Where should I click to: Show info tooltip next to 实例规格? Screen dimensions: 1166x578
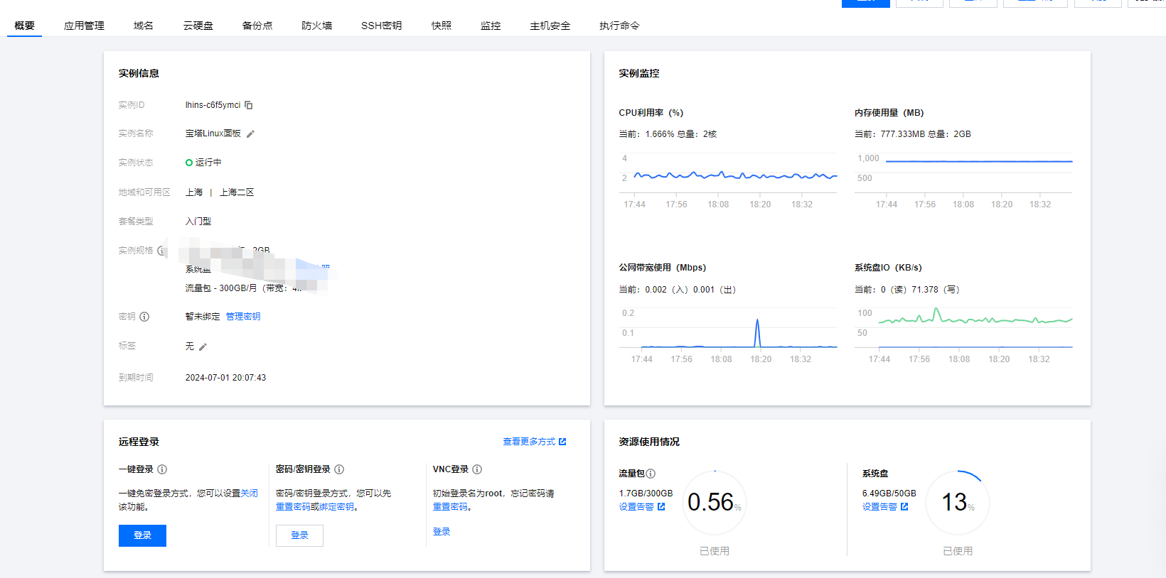pyautogui.click(x=161, y=251)
